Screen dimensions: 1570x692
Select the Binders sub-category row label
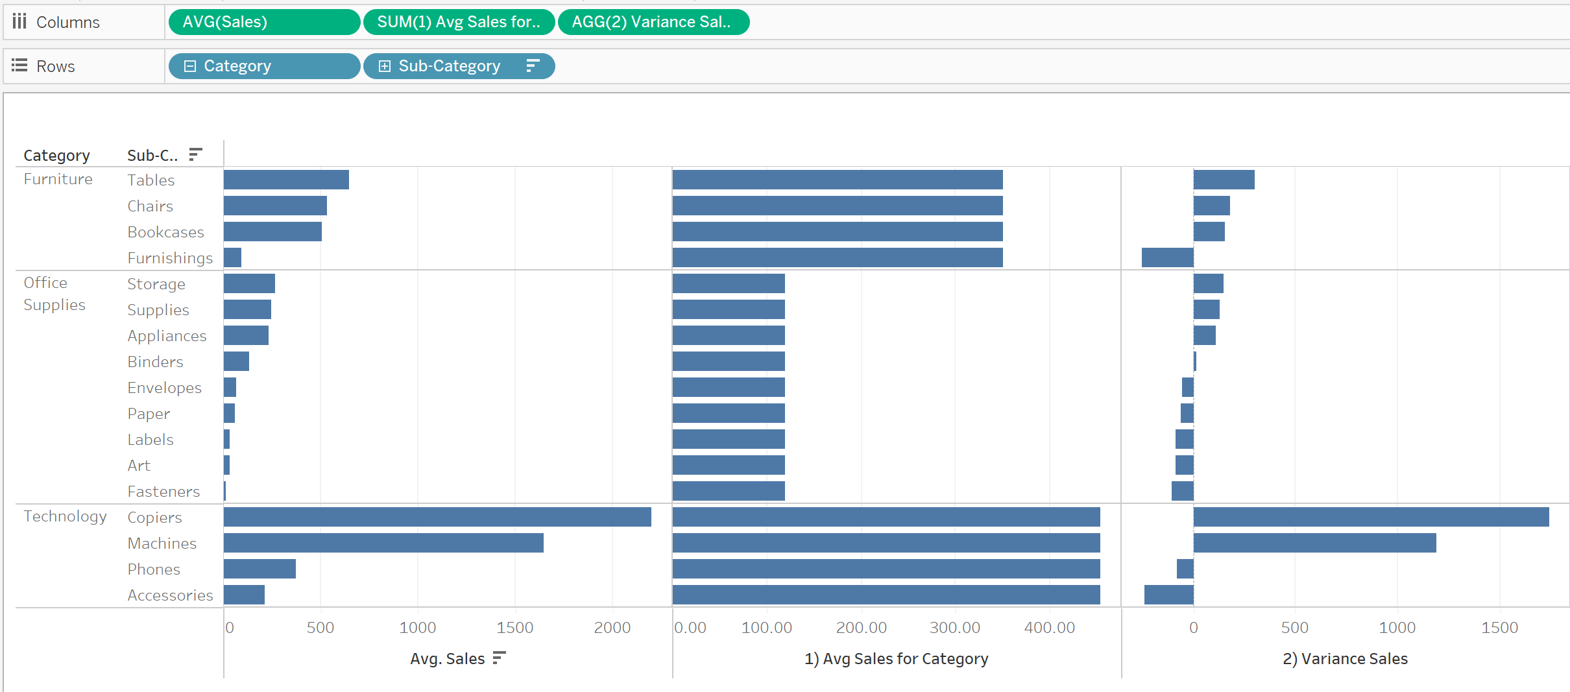coord(156,362)
